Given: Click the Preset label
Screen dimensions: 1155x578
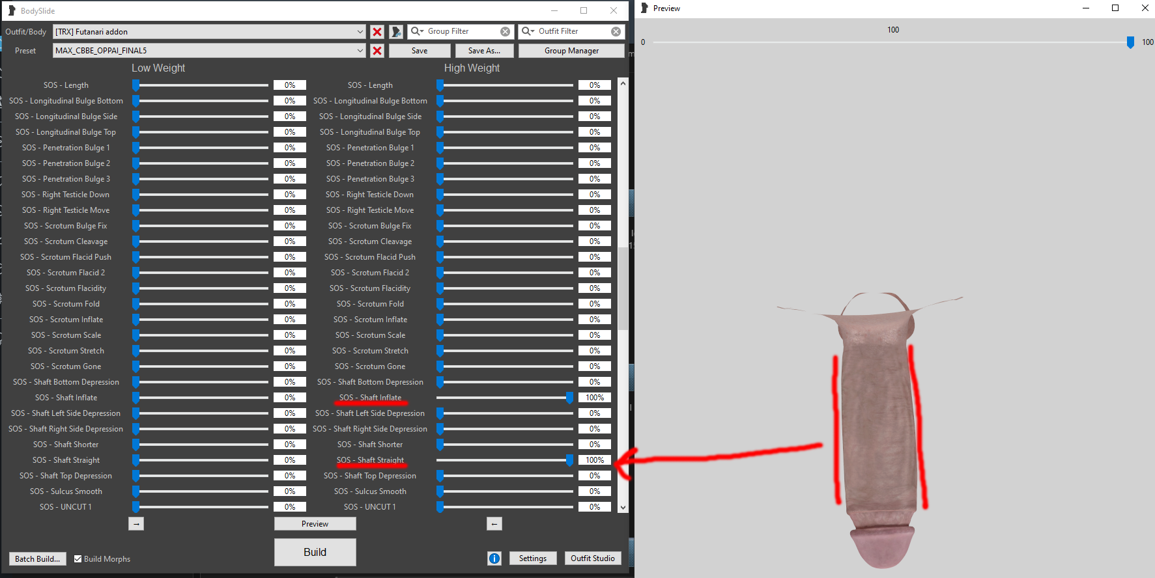Looking at the screenshot, I should (x=25, y=51).
